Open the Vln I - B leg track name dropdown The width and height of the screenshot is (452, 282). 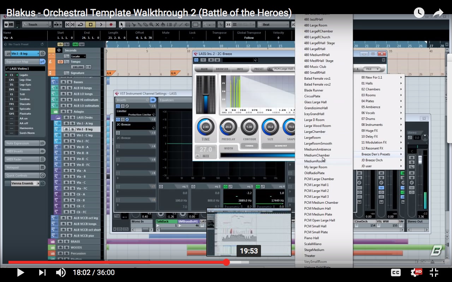coord(25,54)
